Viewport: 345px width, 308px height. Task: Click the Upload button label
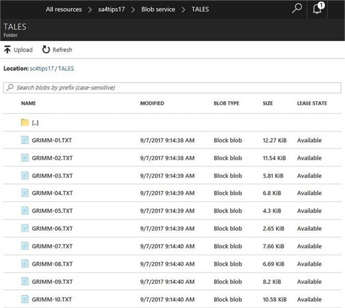click(x=23, y=50)
